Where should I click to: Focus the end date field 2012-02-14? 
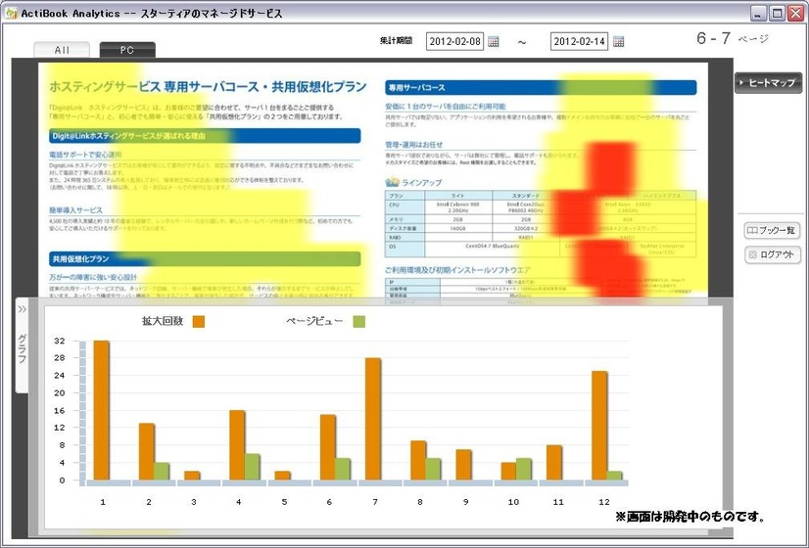coord(579,41)
